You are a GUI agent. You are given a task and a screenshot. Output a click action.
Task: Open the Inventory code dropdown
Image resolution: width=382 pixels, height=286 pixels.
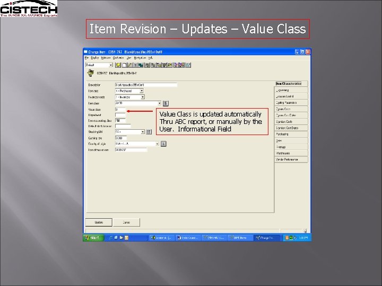coord(143,97)
